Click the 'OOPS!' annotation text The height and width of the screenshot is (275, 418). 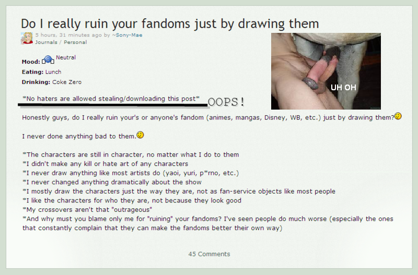tap(226, 102)
